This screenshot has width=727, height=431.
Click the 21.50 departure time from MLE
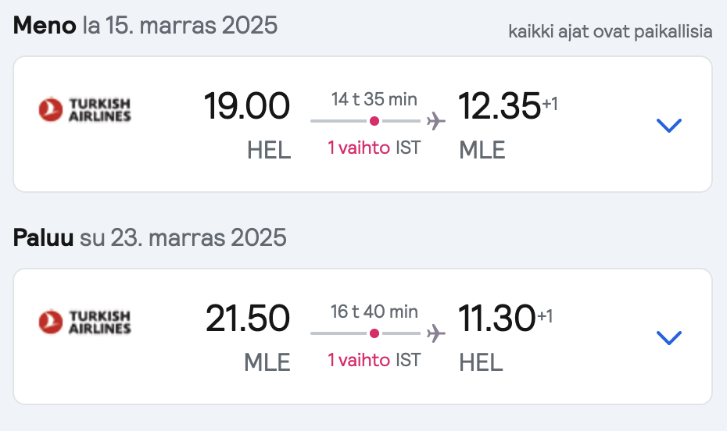click(248, 318)
